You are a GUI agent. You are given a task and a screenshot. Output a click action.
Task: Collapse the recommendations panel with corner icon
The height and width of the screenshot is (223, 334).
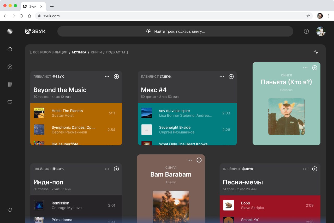pos(316,52)
